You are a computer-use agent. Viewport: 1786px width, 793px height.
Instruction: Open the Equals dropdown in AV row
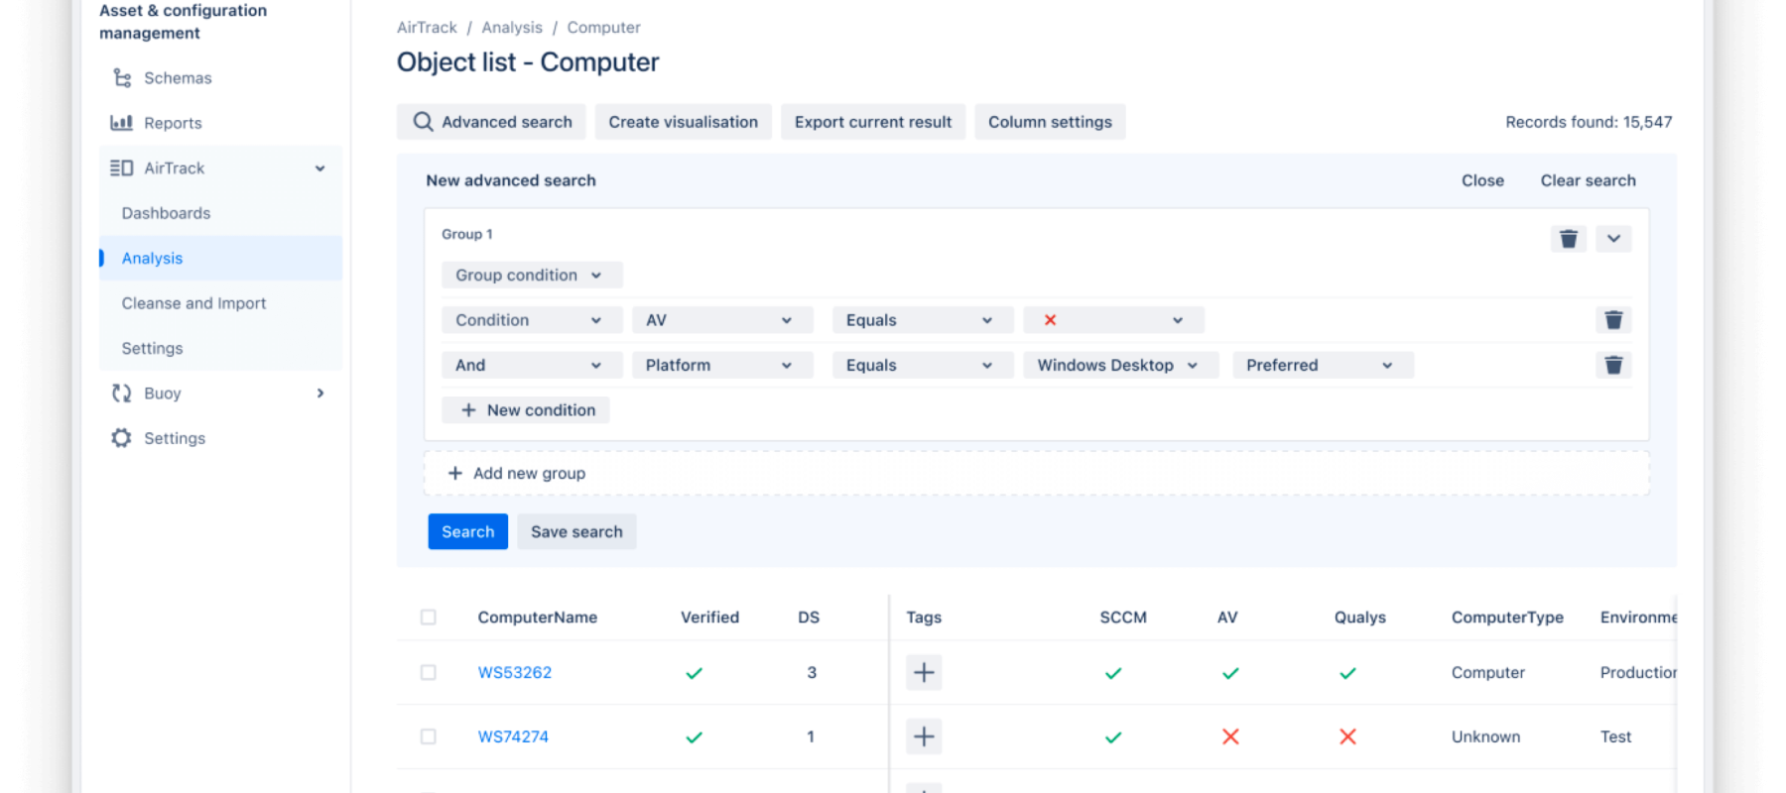pos(923,320)
